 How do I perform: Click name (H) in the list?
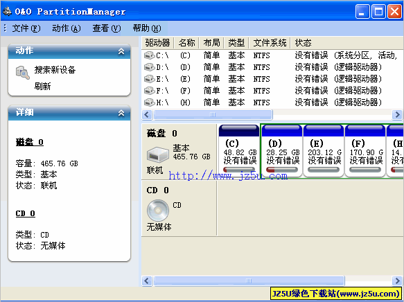185,103
